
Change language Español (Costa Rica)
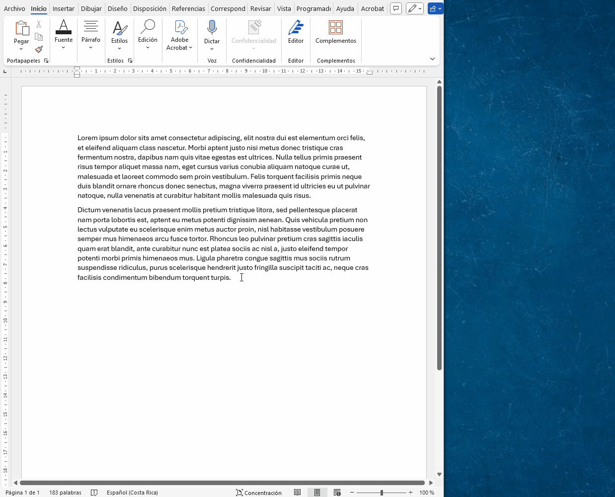pos(132,493)
